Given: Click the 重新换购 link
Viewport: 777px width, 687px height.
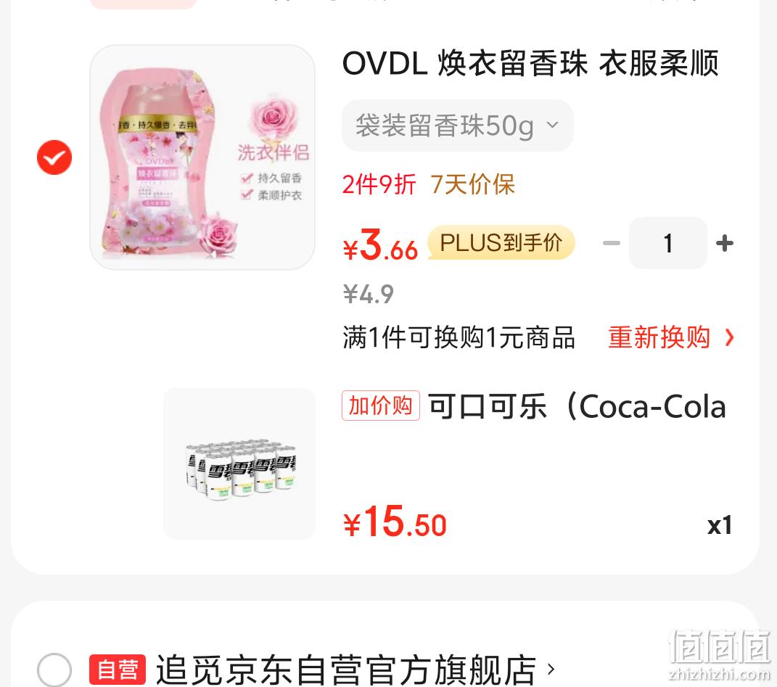Looking at the screenshot, I should (659, 337).
